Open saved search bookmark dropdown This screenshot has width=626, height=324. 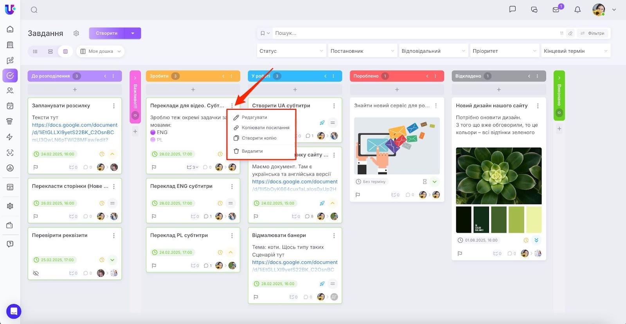tap(265, 33)
